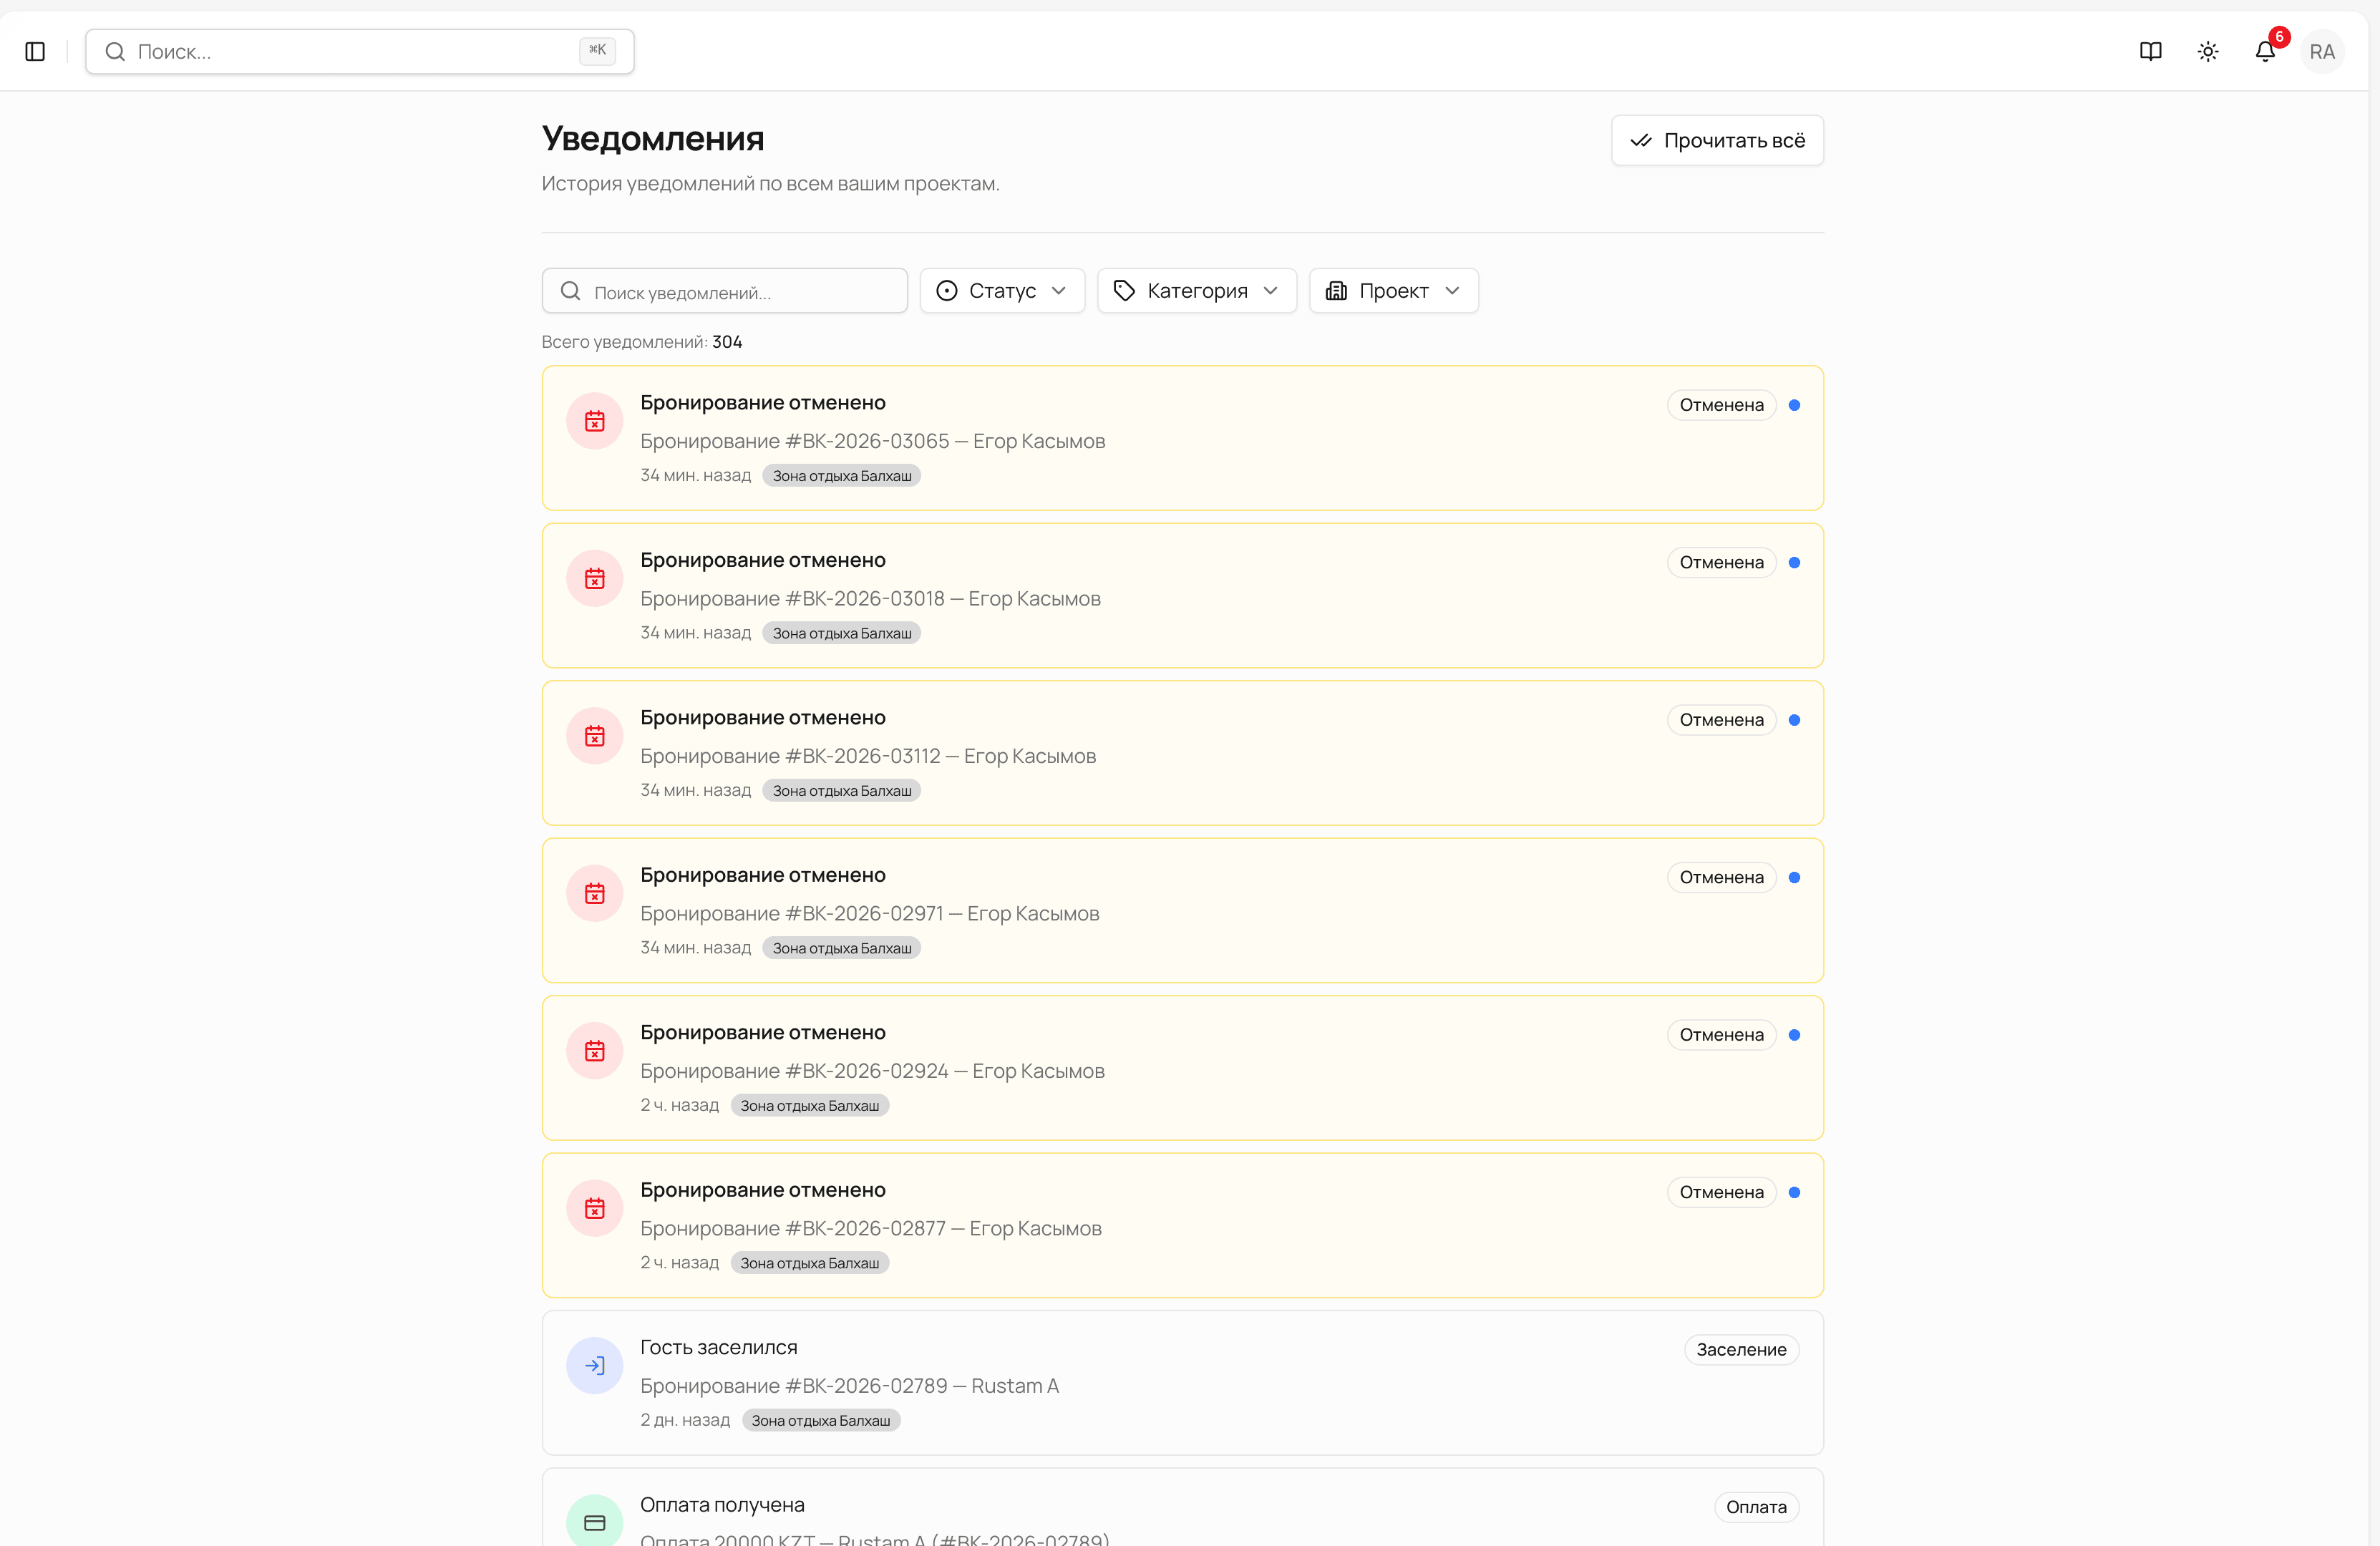Mark #BK-2026-02971 read via blue dot

1794,878
